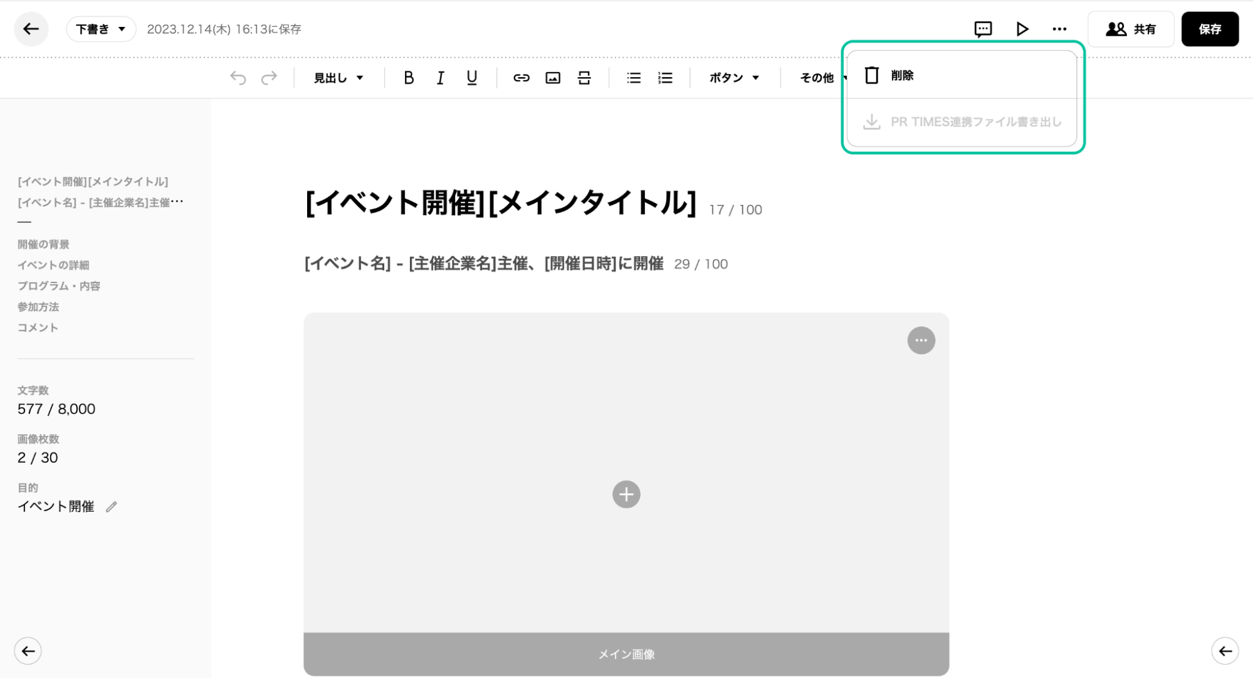Expand the 見出し heading dropdown

[338, 78]
